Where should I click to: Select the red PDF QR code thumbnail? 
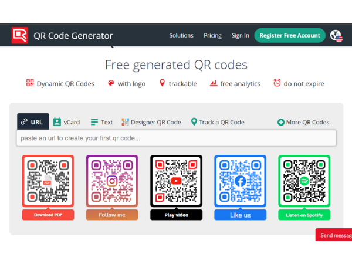(48, 181)
